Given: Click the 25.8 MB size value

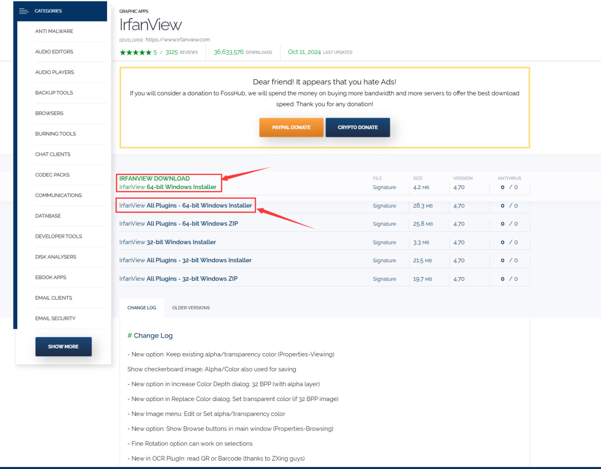Looking at the screenshot, I should [x=423, y=224].
